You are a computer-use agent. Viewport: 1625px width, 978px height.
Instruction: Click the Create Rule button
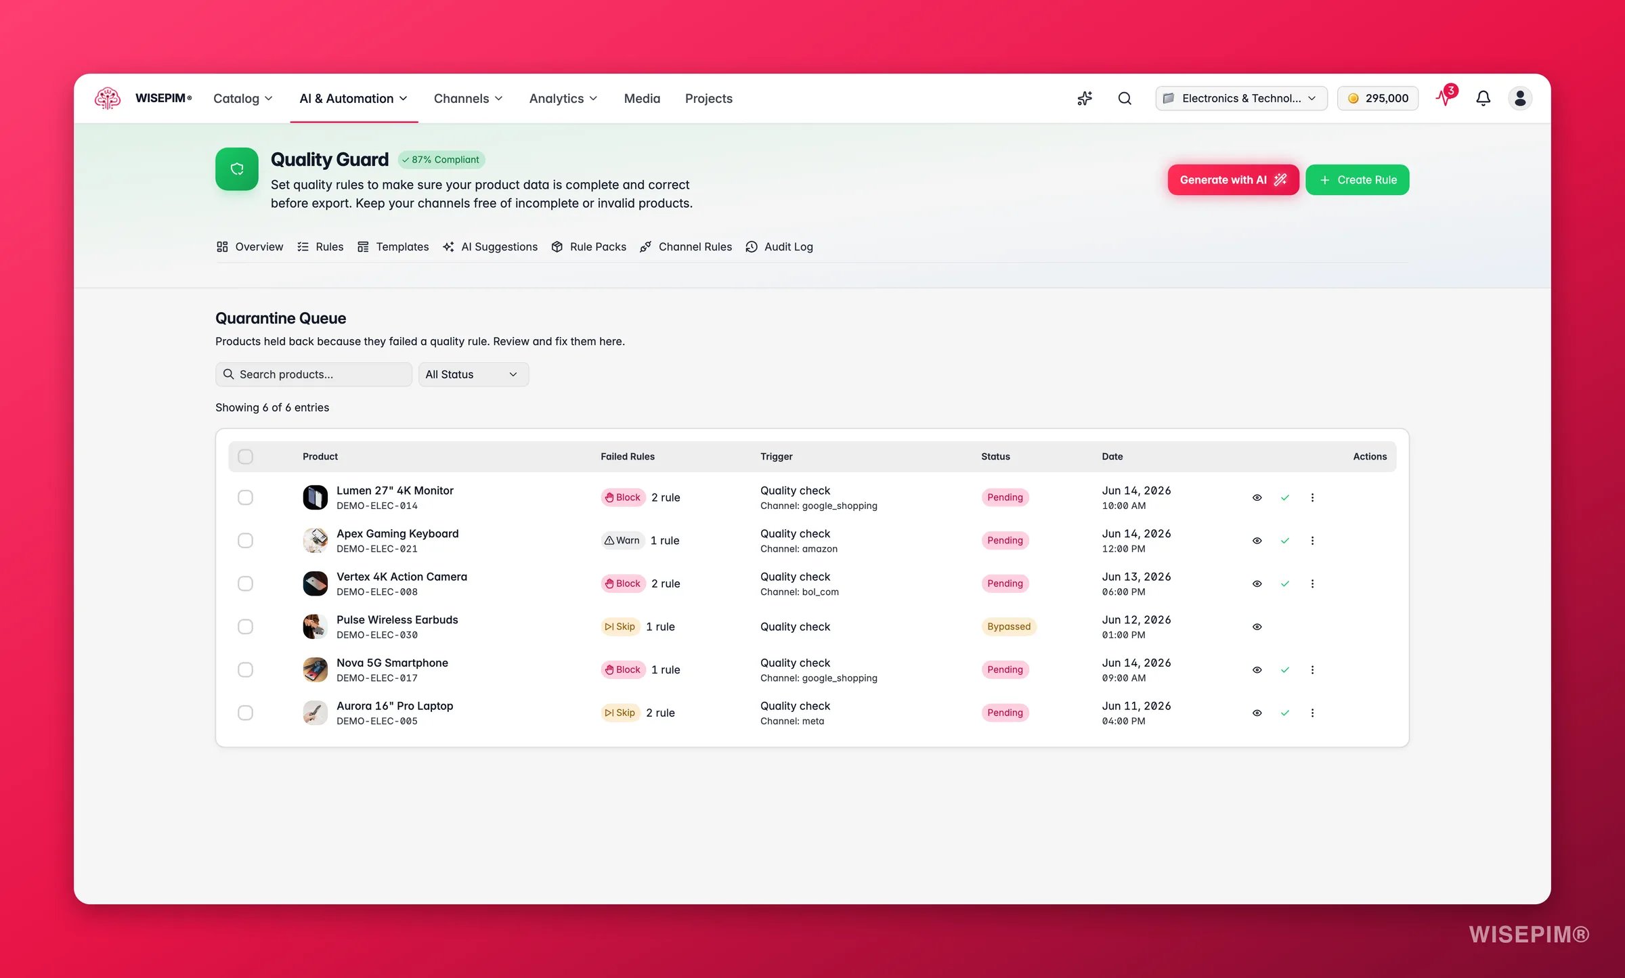[x=1357, y=180]
